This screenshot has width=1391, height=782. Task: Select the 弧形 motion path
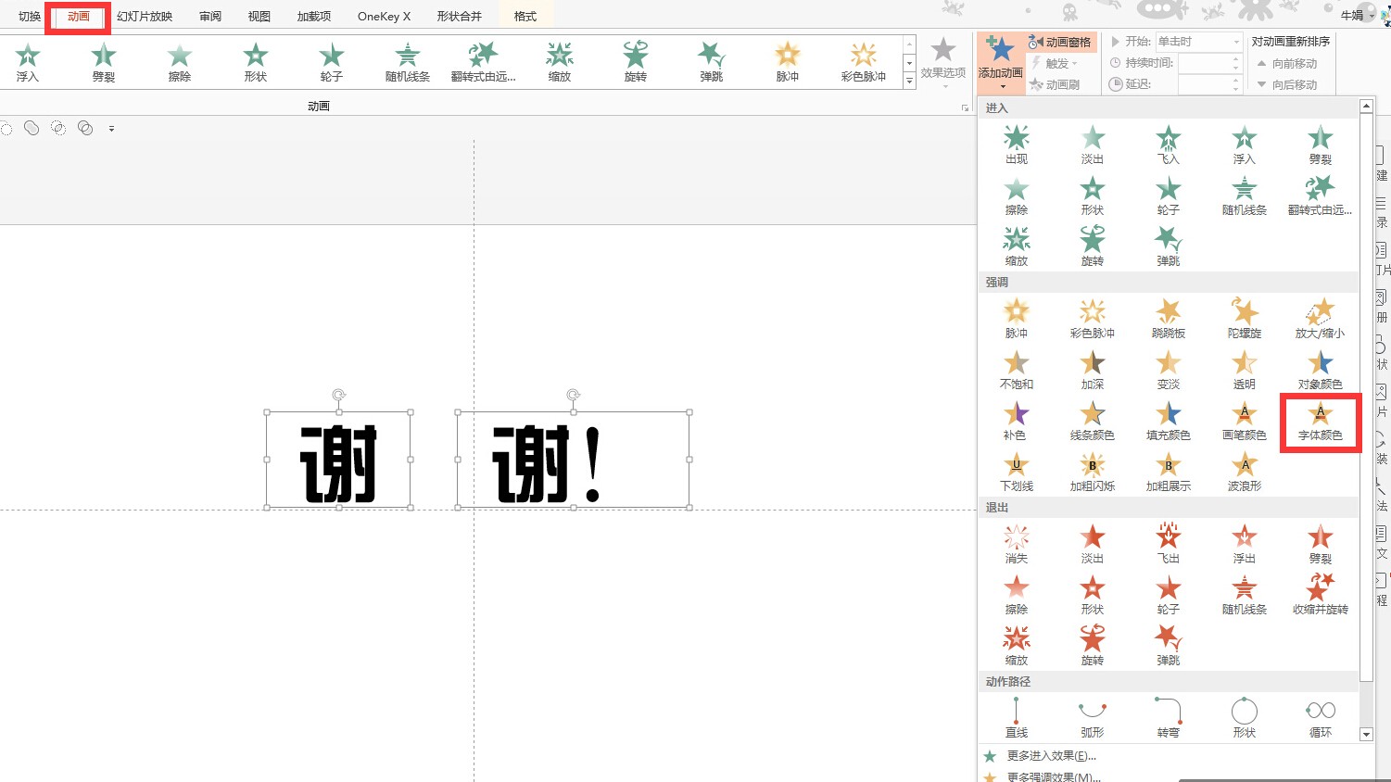(1092, 718)
